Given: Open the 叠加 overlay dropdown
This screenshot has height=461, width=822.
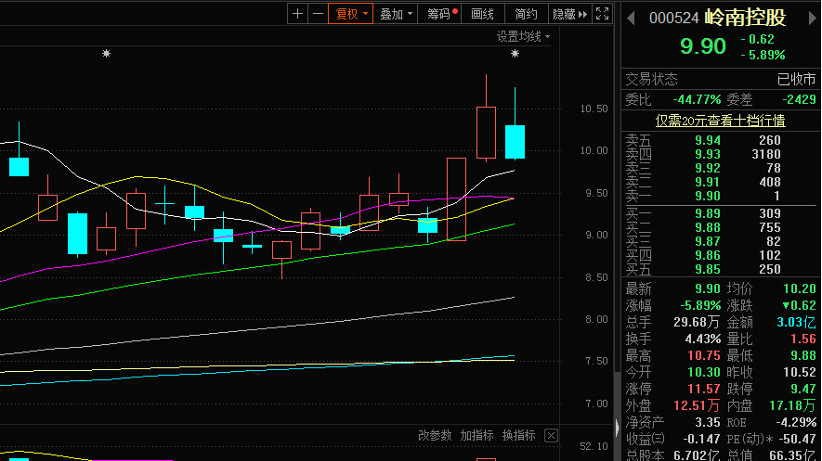Looking at the screenshot, I should tap(397, 14).
